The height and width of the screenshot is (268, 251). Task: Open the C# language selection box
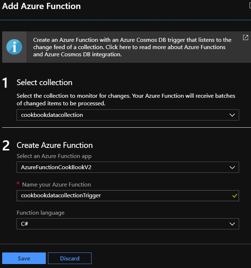[123, 224]
